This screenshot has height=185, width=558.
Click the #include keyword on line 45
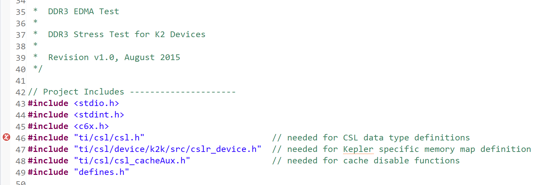[48, 126]
